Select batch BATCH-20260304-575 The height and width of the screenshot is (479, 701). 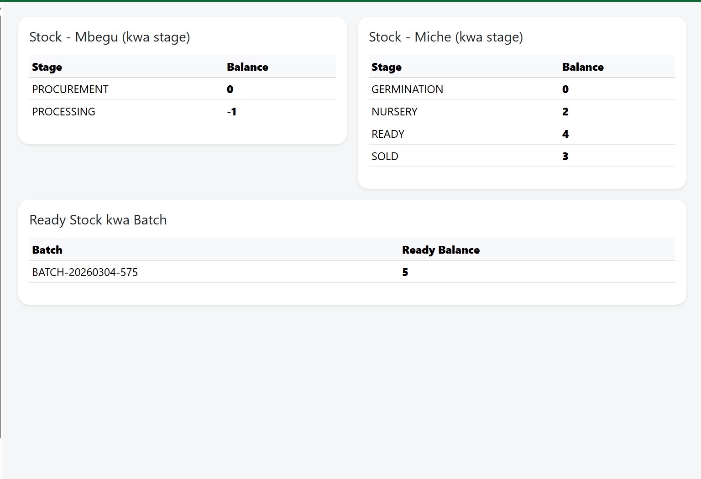(85, 272)
